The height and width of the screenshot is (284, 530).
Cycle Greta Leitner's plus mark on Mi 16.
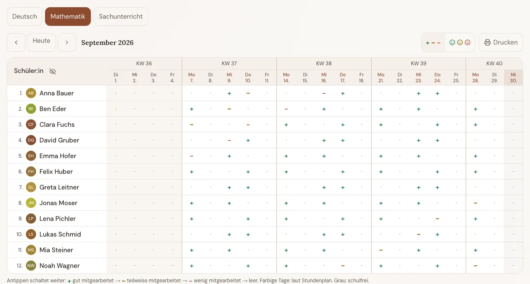(x=324, y=187)
